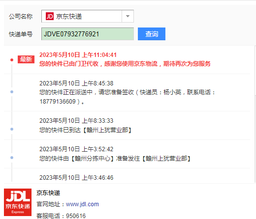
Task: Open the www.jdl.com official website link
Action: [82, 204]
